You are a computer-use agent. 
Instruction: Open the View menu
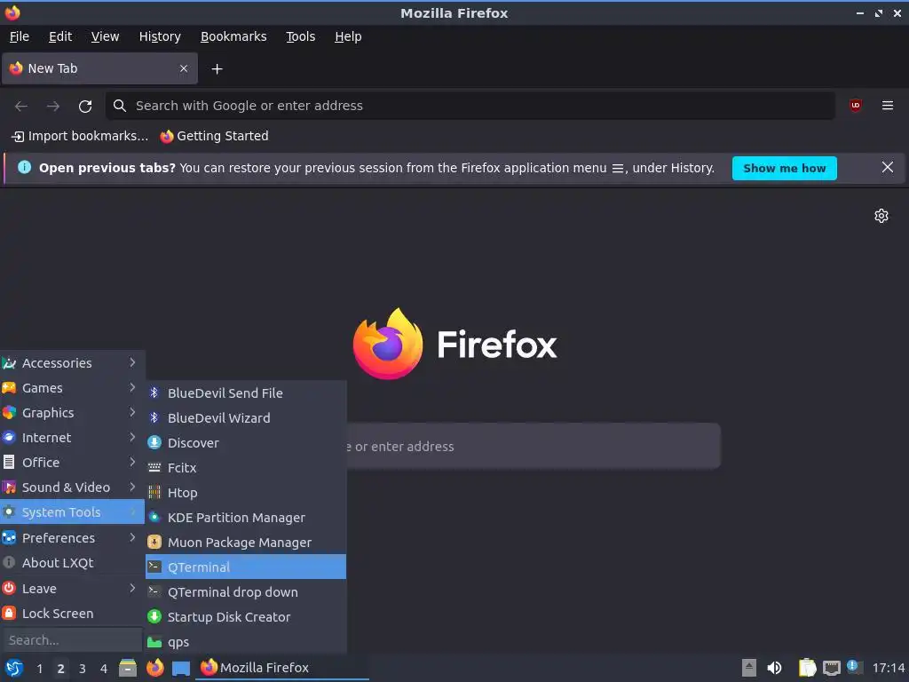coord(105,36)
